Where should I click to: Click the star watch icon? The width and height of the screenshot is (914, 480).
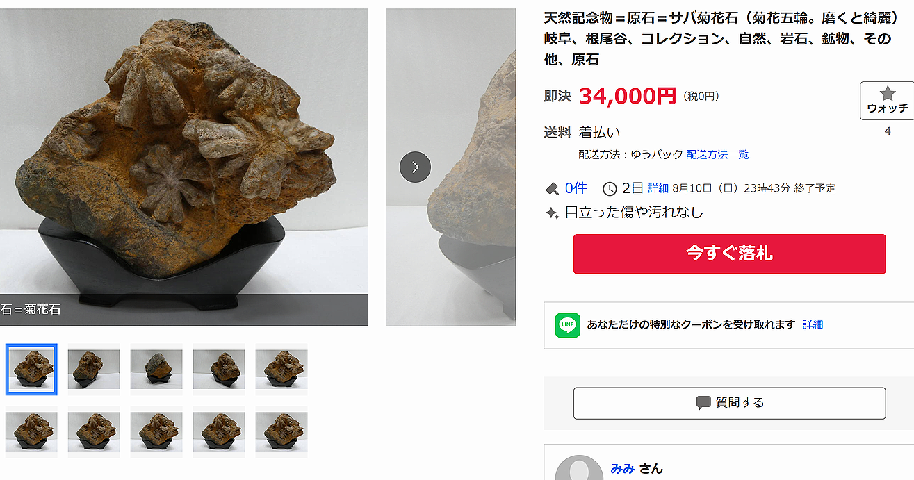(887, 93)
